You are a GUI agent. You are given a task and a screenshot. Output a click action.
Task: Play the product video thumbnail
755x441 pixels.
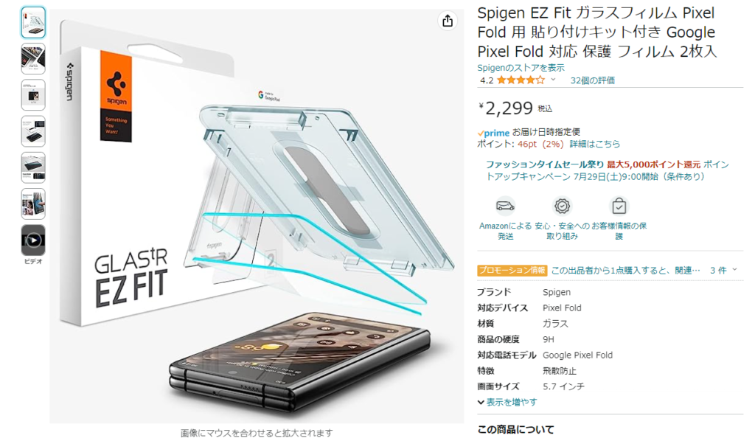[x=33, y=240]
